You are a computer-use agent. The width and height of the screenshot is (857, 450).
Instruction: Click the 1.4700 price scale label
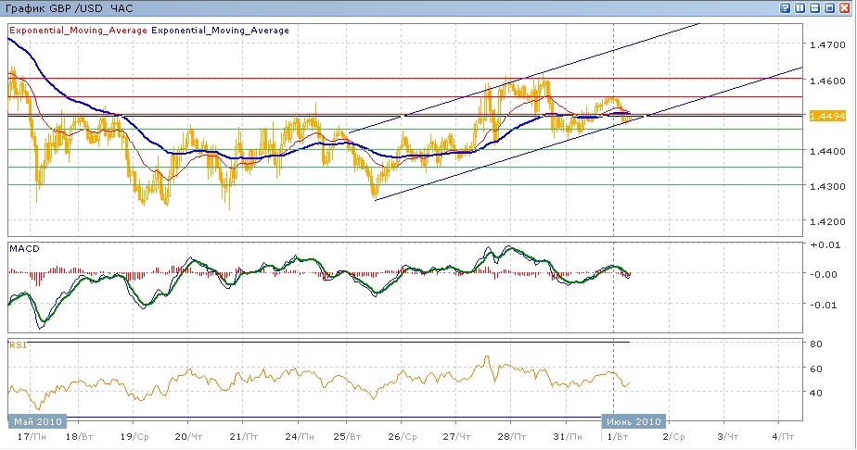coord(825,44)
